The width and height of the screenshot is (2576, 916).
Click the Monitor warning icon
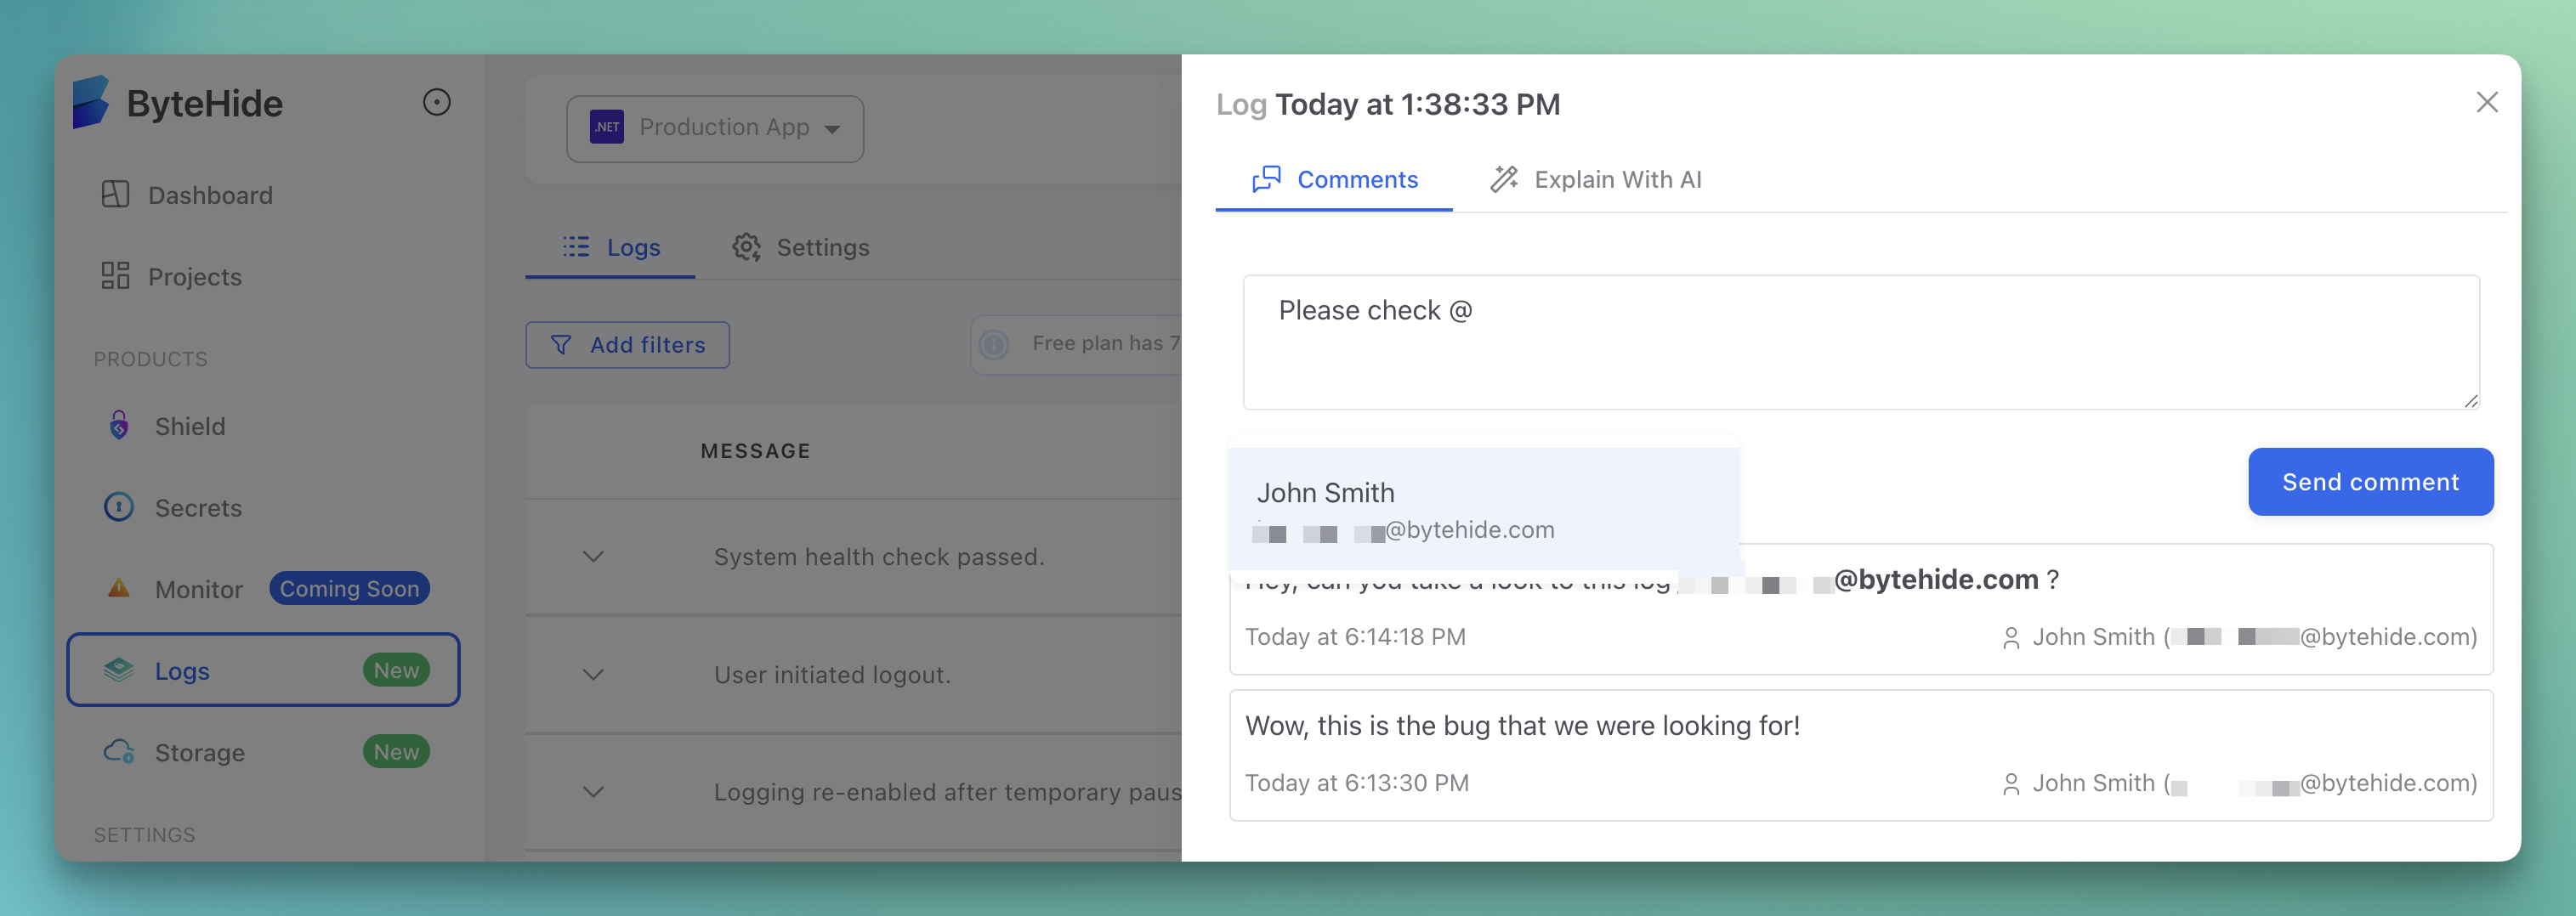[119, 588]
